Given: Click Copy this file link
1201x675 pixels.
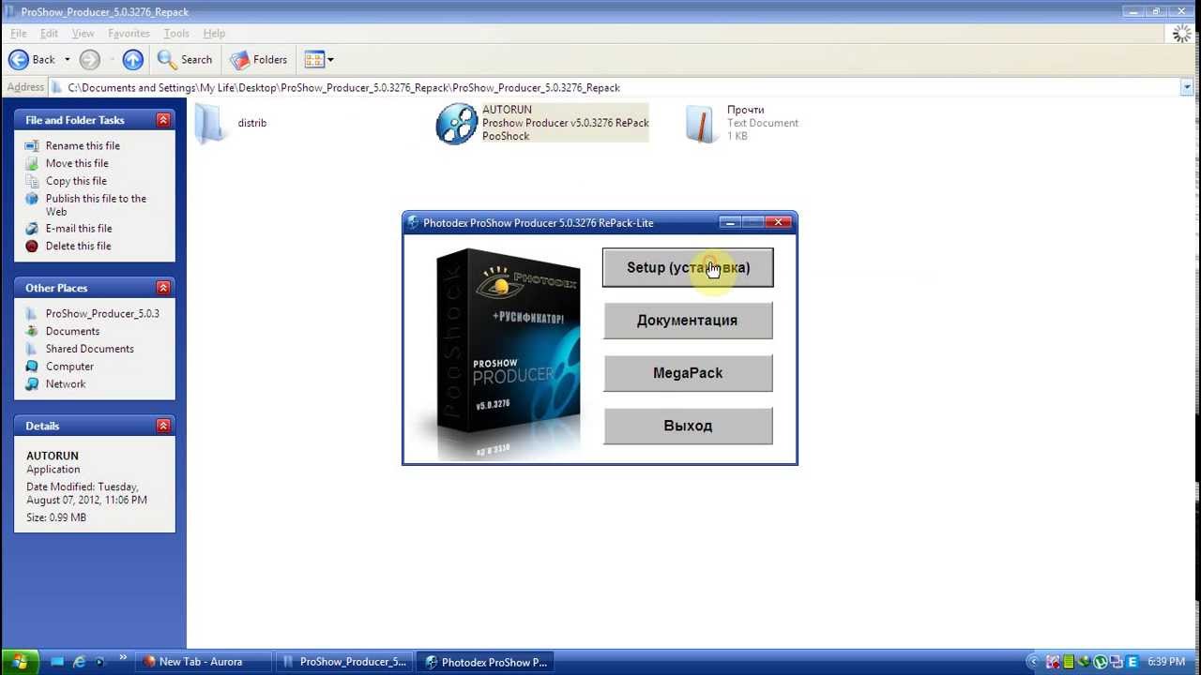Looking at the screenshot, I should point(76,181).
